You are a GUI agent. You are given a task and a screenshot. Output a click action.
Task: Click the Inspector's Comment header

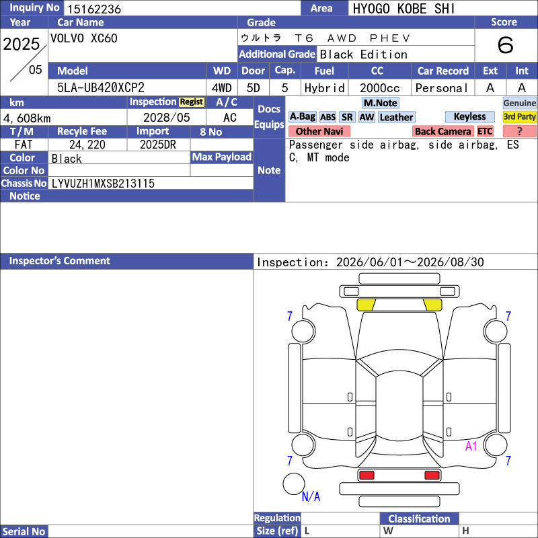coord(126,261)
